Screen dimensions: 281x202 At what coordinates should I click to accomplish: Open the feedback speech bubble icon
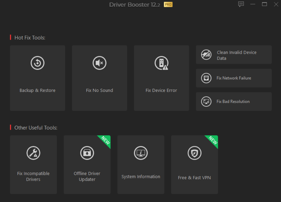click(241, 4)
